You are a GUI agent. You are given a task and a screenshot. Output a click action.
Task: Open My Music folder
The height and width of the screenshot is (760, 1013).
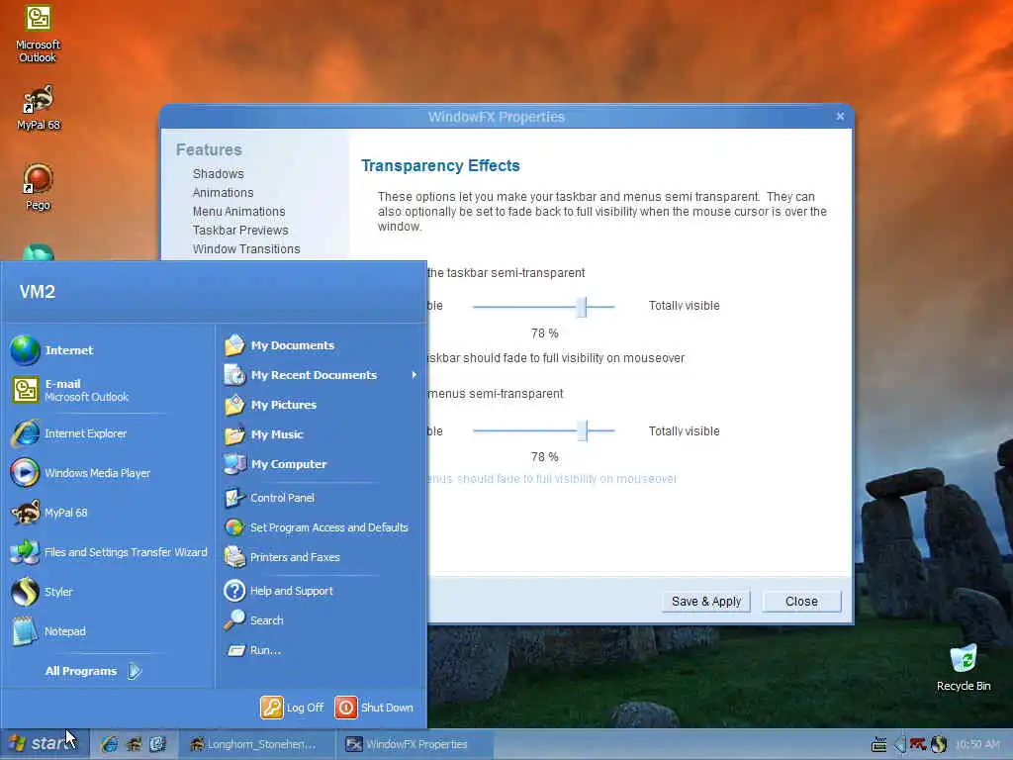[x=263, y=434]
